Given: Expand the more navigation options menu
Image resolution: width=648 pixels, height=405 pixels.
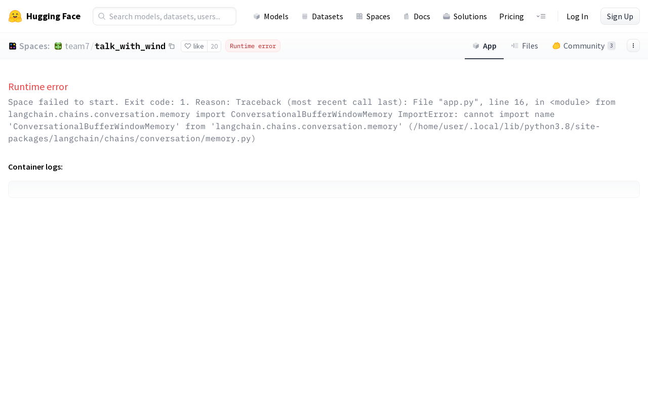Looking at the screenshot, I should [x=541, y=16].
